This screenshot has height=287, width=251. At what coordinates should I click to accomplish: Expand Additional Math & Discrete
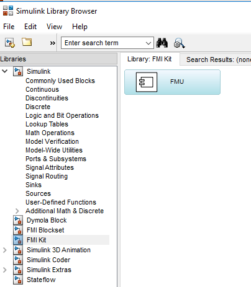click(17, 211)
